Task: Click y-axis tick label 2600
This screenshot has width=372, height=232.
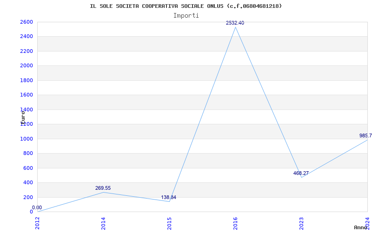Action: 27,22
